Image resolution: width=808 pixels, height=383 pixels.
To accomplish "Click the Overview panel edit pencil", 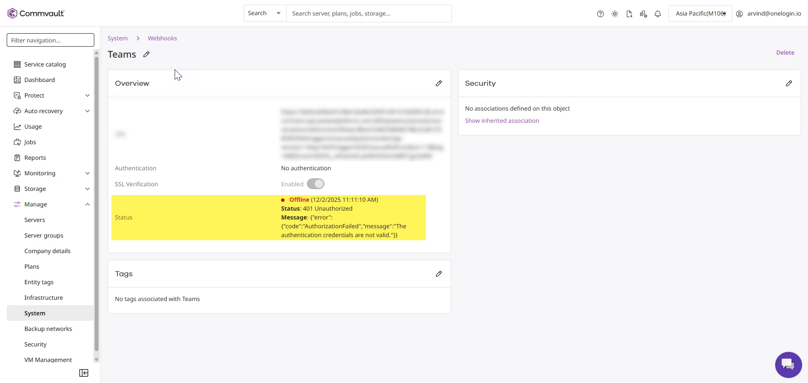I will 439,83.
